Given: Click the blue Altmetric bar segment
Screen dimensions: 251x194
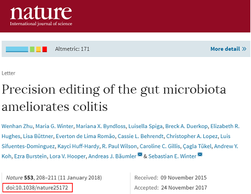Looking at the screenshot, I should click(17, 49).
